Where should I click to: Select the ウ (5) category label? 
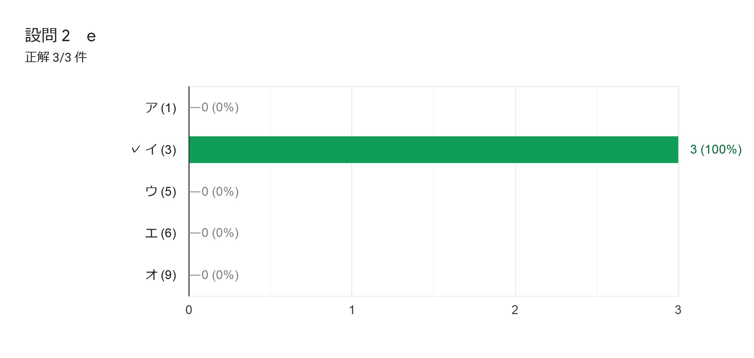161,191
